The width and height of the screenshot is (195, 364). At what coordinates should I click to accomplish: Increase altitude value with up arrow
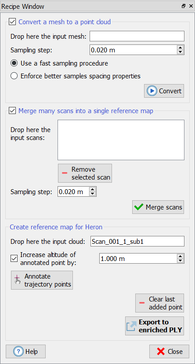(x=180, y=256)
